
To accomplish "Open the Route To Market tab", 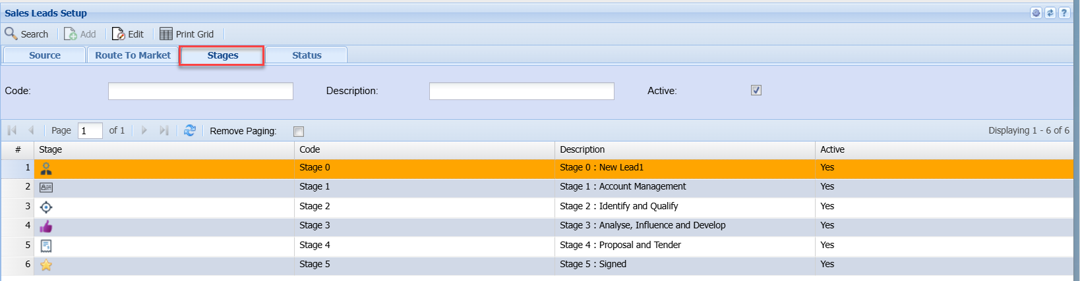I will pos(133,55).
